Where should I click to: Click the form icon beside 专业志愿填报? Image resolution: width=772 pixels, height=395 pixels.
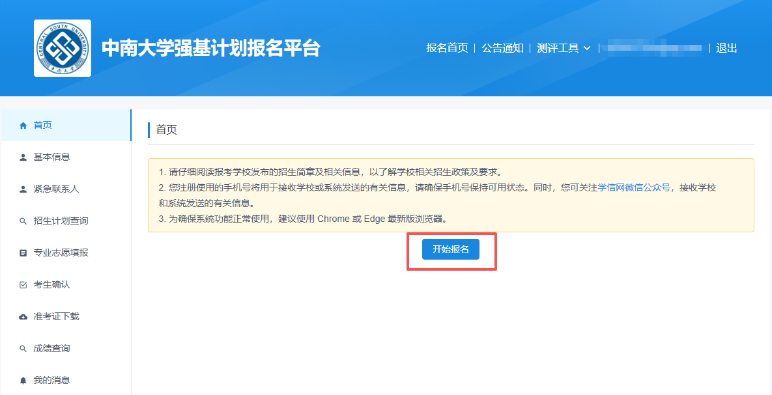[23, 252]
